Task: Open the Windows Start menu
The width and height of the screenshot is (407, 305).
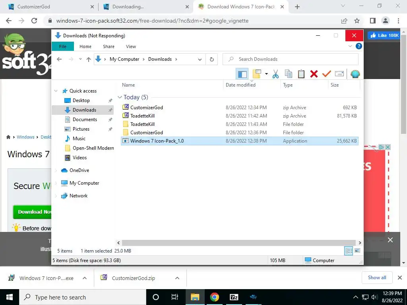Action: 10,297
